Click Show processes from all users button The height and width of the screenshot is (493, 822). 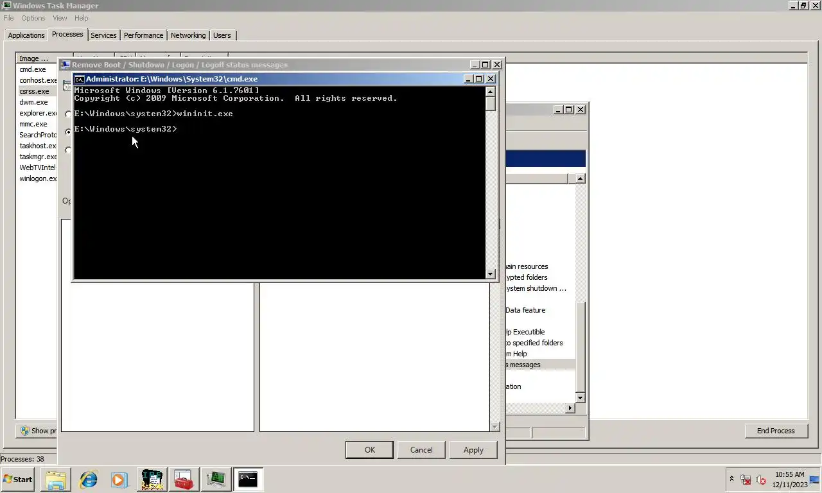pos(38,431)
